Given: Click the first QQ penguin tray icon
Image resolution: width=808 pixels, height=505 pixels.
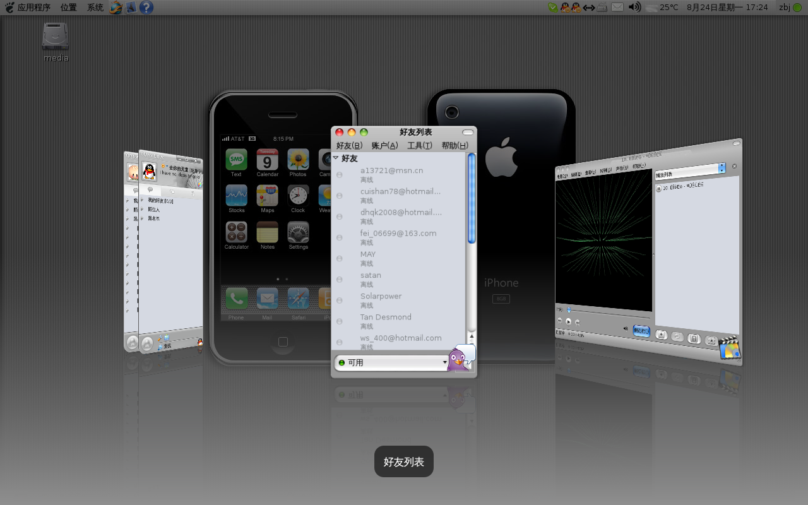Looking at the screenshot, I should [x=565, y=8].
